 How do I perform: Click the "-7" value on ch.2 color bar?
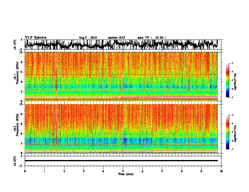(x=232, y=149)
